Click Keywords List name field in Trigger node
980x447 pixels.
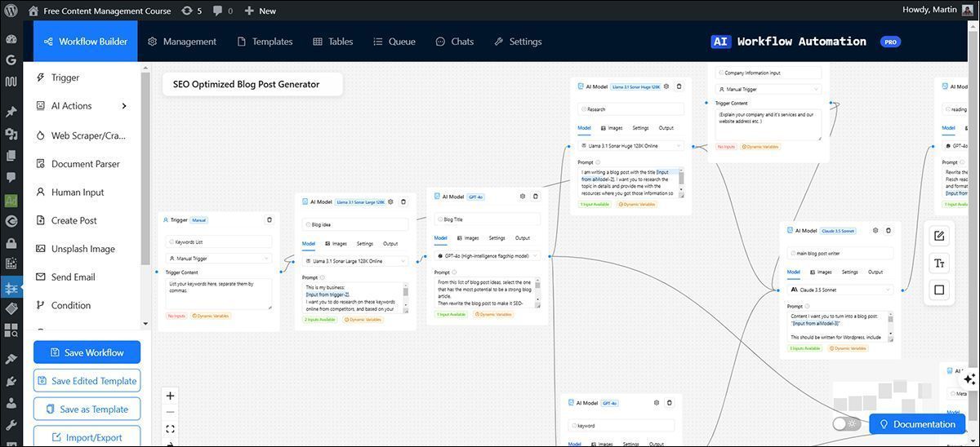coord(219,241)
